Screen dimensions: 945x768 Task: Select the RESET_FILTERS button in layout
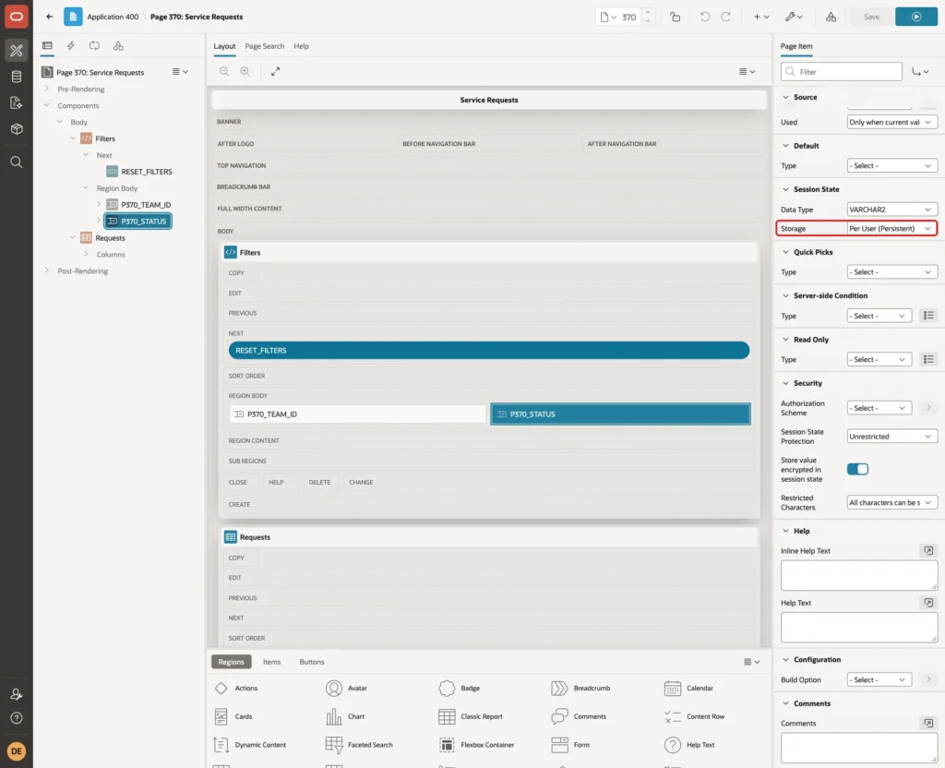click(489, 350)
